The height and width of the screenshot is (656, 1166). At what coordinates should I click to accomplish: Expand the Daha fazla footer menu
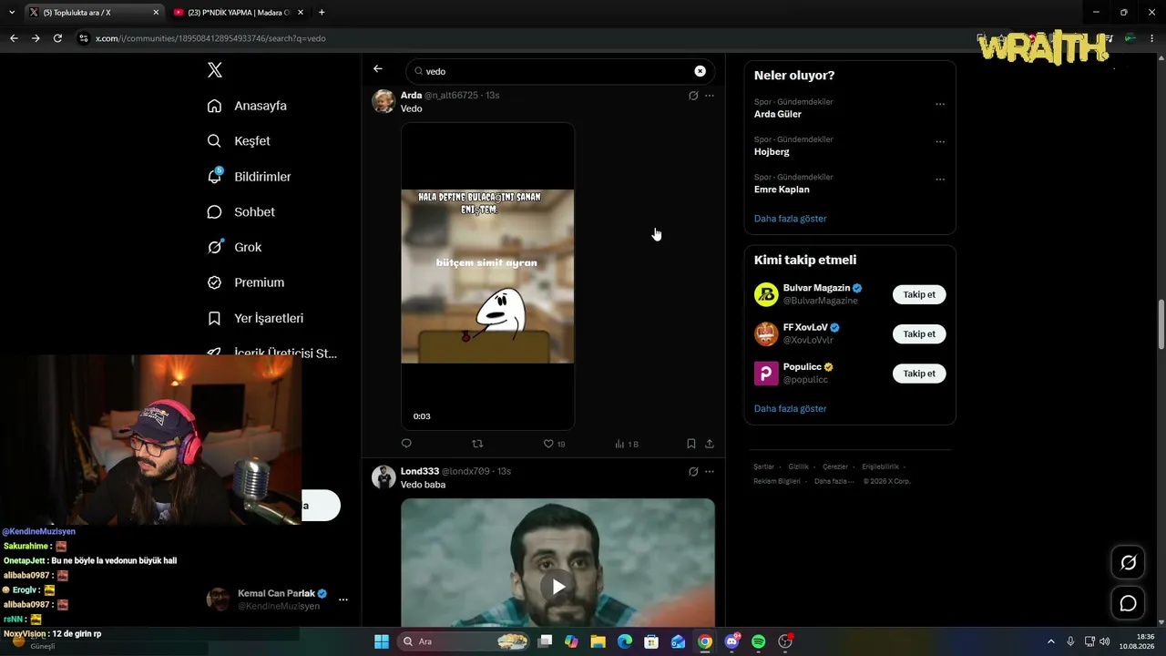tap(833, 481)
